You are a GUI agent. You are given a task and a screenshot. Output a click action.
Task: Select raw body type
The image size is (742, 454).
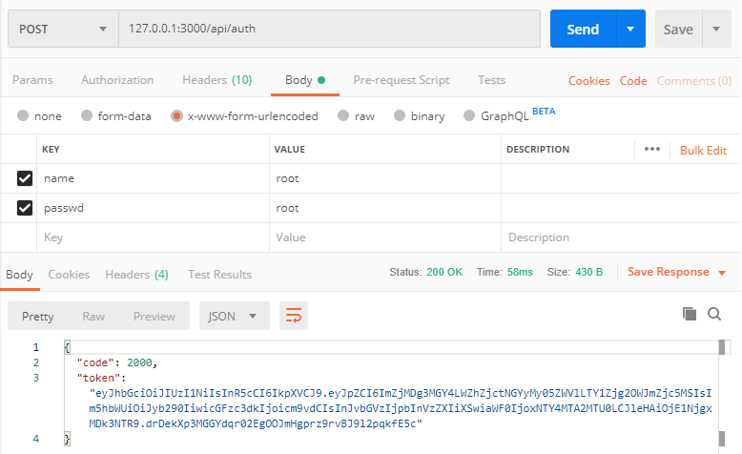click(343, 115)
